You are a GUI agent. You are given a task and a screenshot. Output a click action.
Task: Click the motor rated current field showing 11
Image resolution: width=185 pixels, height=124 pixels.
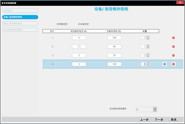[79, 38]
